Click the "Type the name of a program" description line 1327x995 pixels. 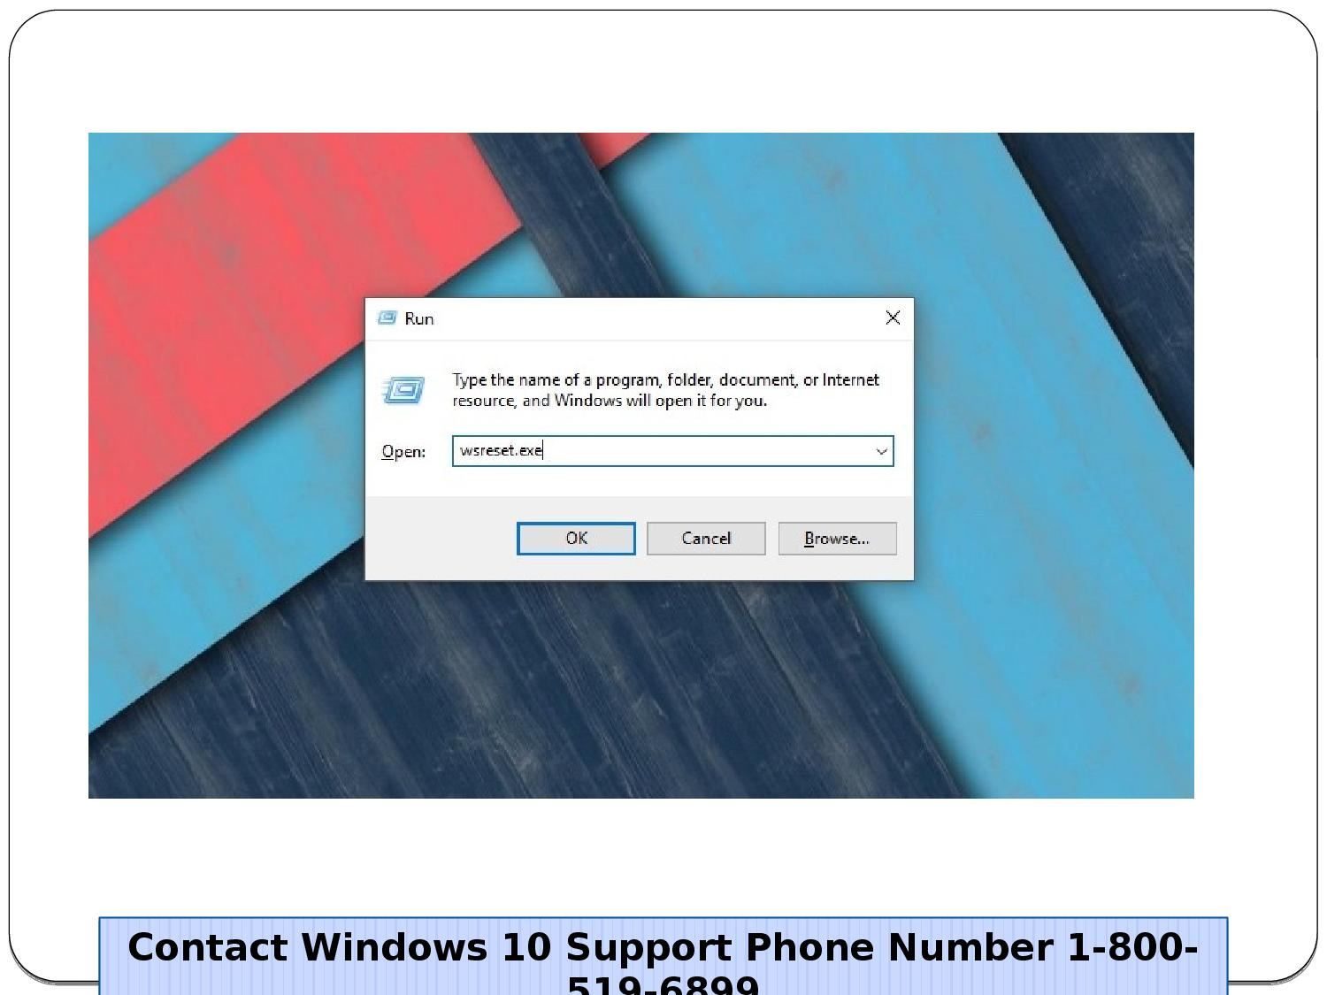click(x=665, y=380)
